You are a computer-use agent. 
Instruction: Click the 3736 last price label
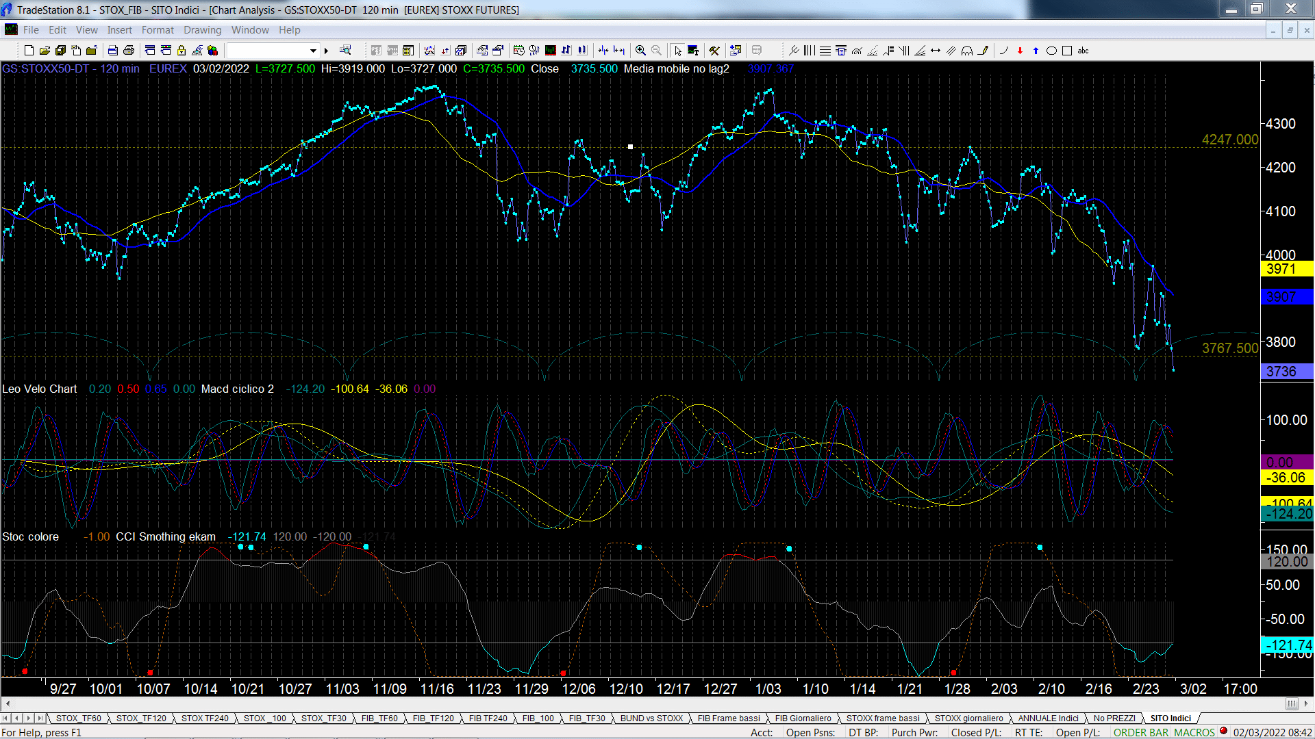[x=1286, y=372]
